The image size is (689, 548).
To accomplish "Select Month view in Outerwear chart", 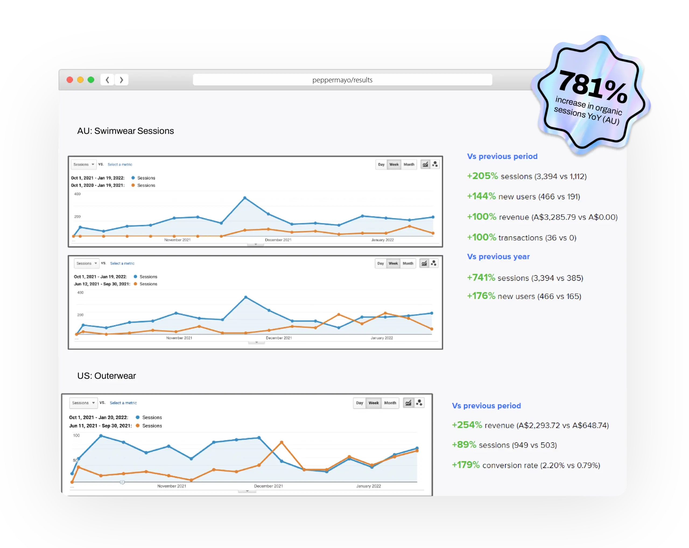I will 390,403.
